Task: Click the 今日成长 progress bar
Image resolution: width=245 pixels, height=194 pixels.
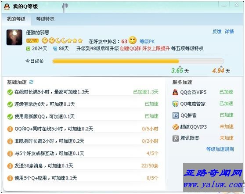Action: click(x=138, y=61)
